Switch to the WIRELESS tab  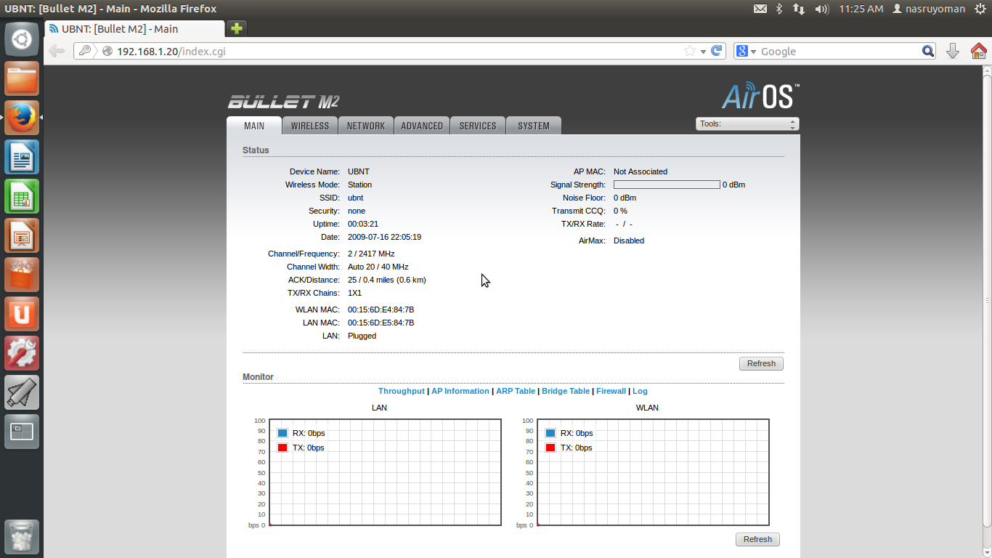310,126
